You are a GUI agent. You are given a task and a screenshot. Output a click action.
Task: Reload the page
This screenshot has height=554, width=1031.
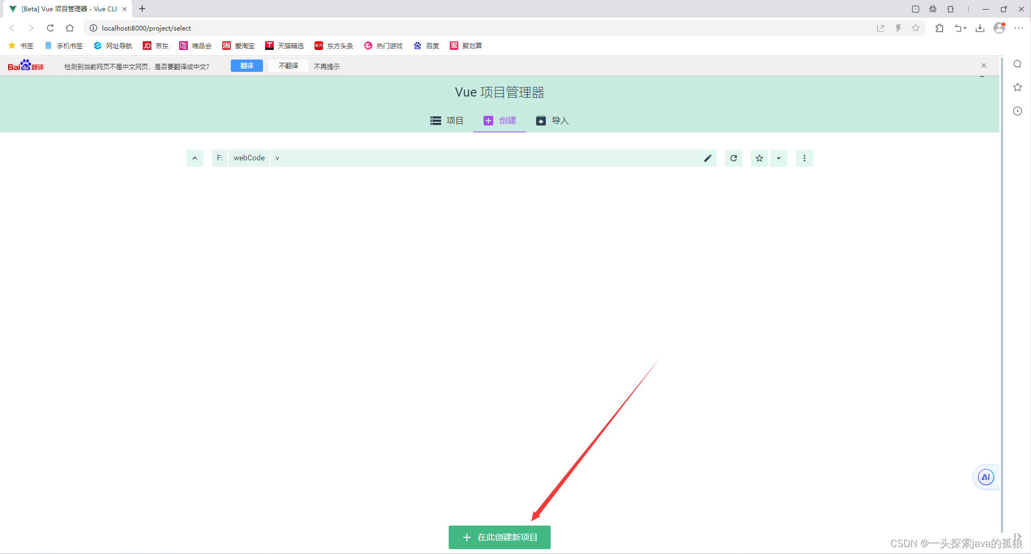tap(50, 28)
